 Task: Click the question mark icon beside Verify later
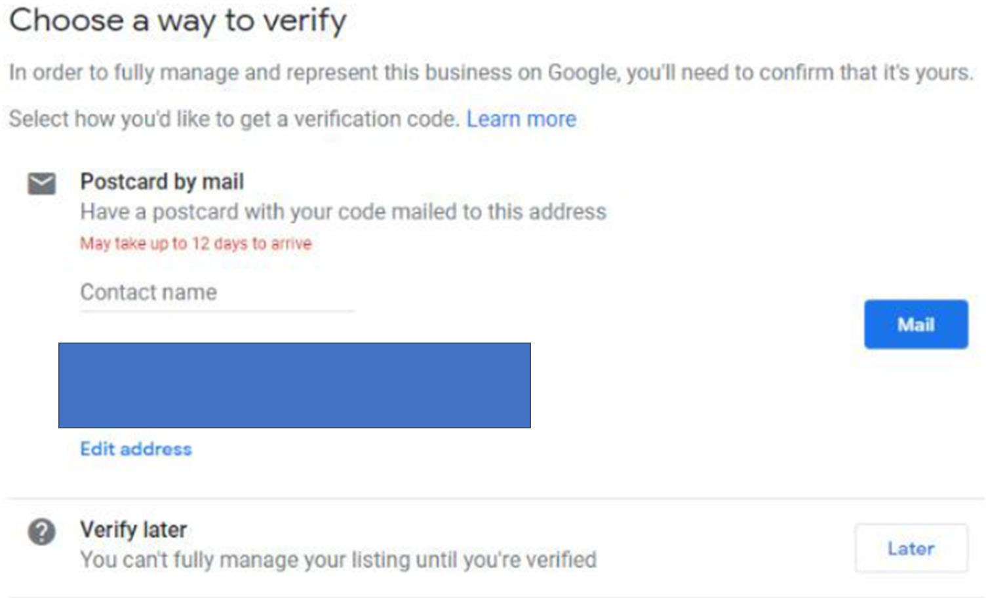click(41, 532)
